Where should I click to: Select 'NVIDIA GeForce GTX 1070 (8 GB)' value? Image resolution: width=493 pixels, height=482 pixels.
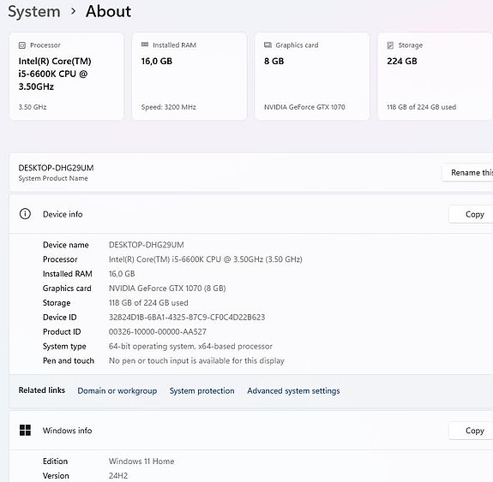click(x=167, y=288)
